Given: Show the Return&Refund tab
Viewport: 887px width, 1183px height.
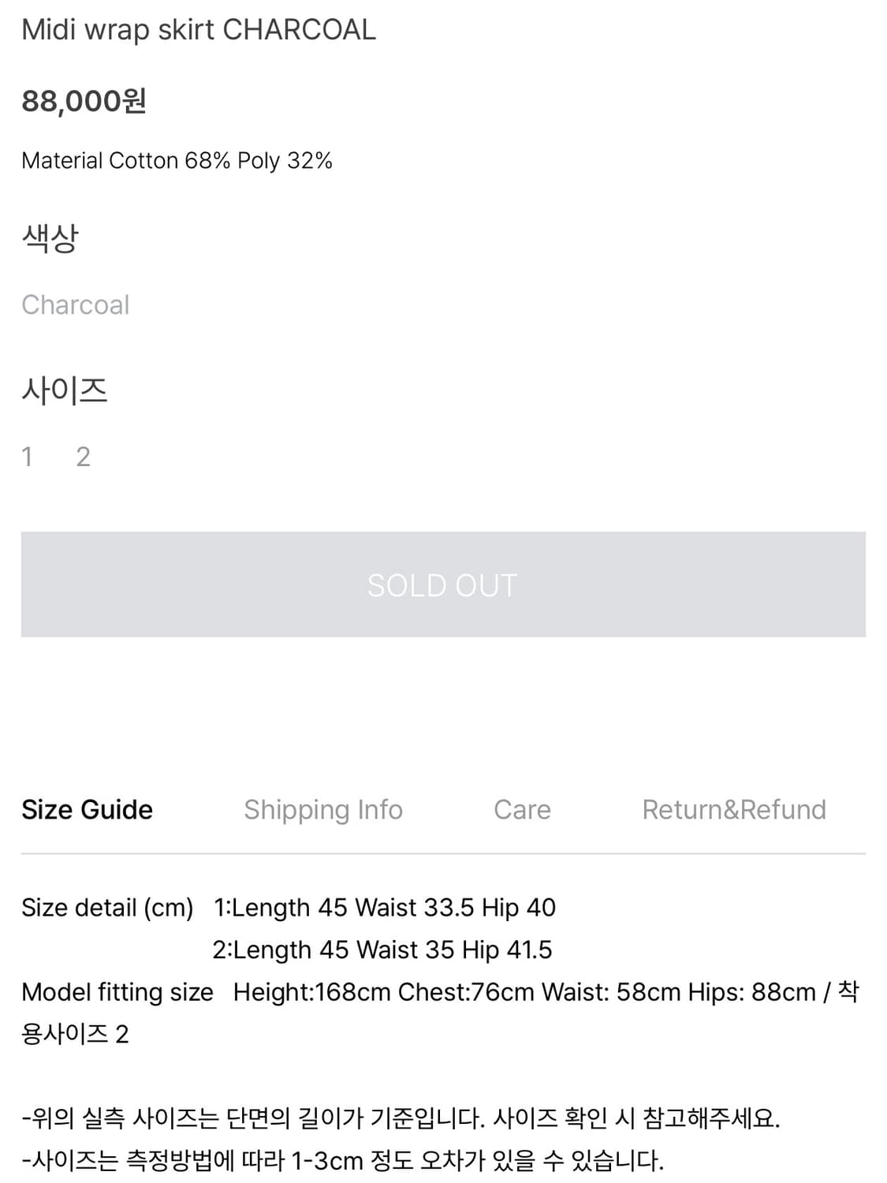Looking at the screenshot, I should (x=734, y=810).
